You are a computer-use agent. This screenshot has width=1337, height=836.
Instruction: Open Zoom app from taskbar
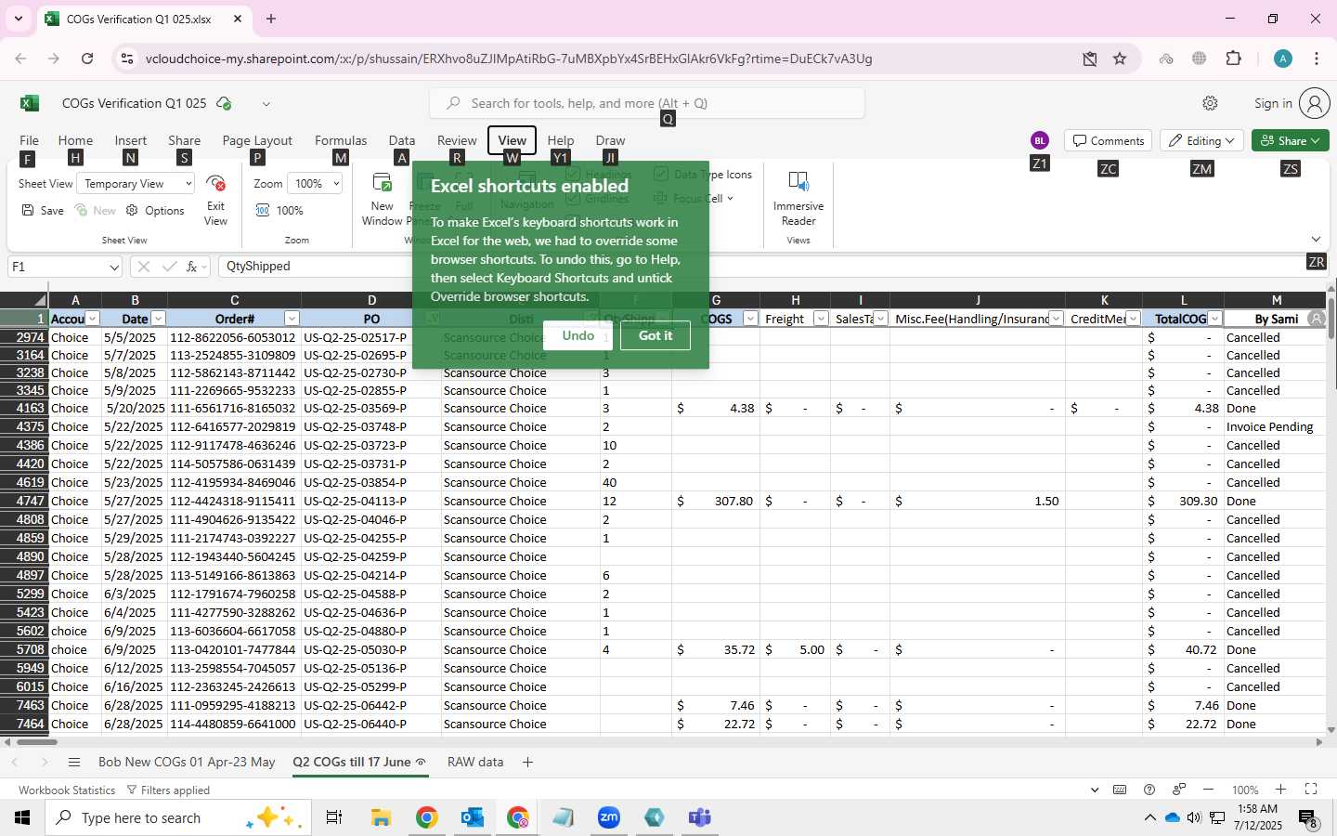tap(609, 817)
